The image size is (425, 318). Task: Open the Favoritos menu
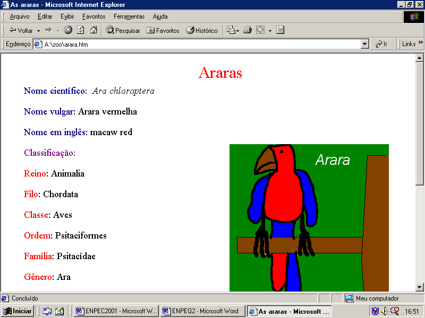[94, 16]
